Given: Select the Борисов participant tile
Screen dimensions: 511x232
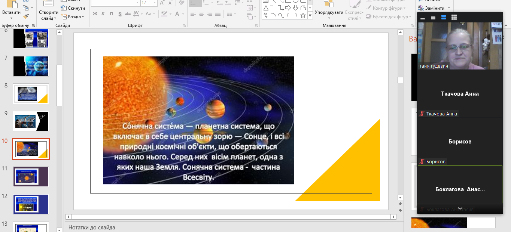Looking at the screenshot, I should (x=460, y=142).
